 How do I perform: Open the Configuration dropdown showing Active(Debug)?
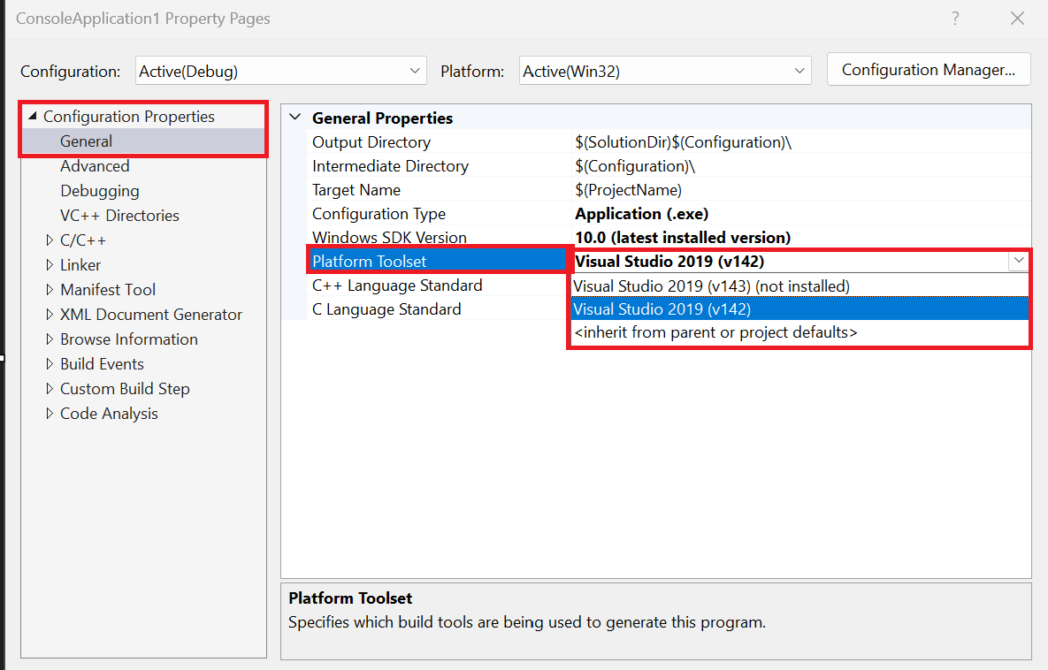click(x=280, y=71)
